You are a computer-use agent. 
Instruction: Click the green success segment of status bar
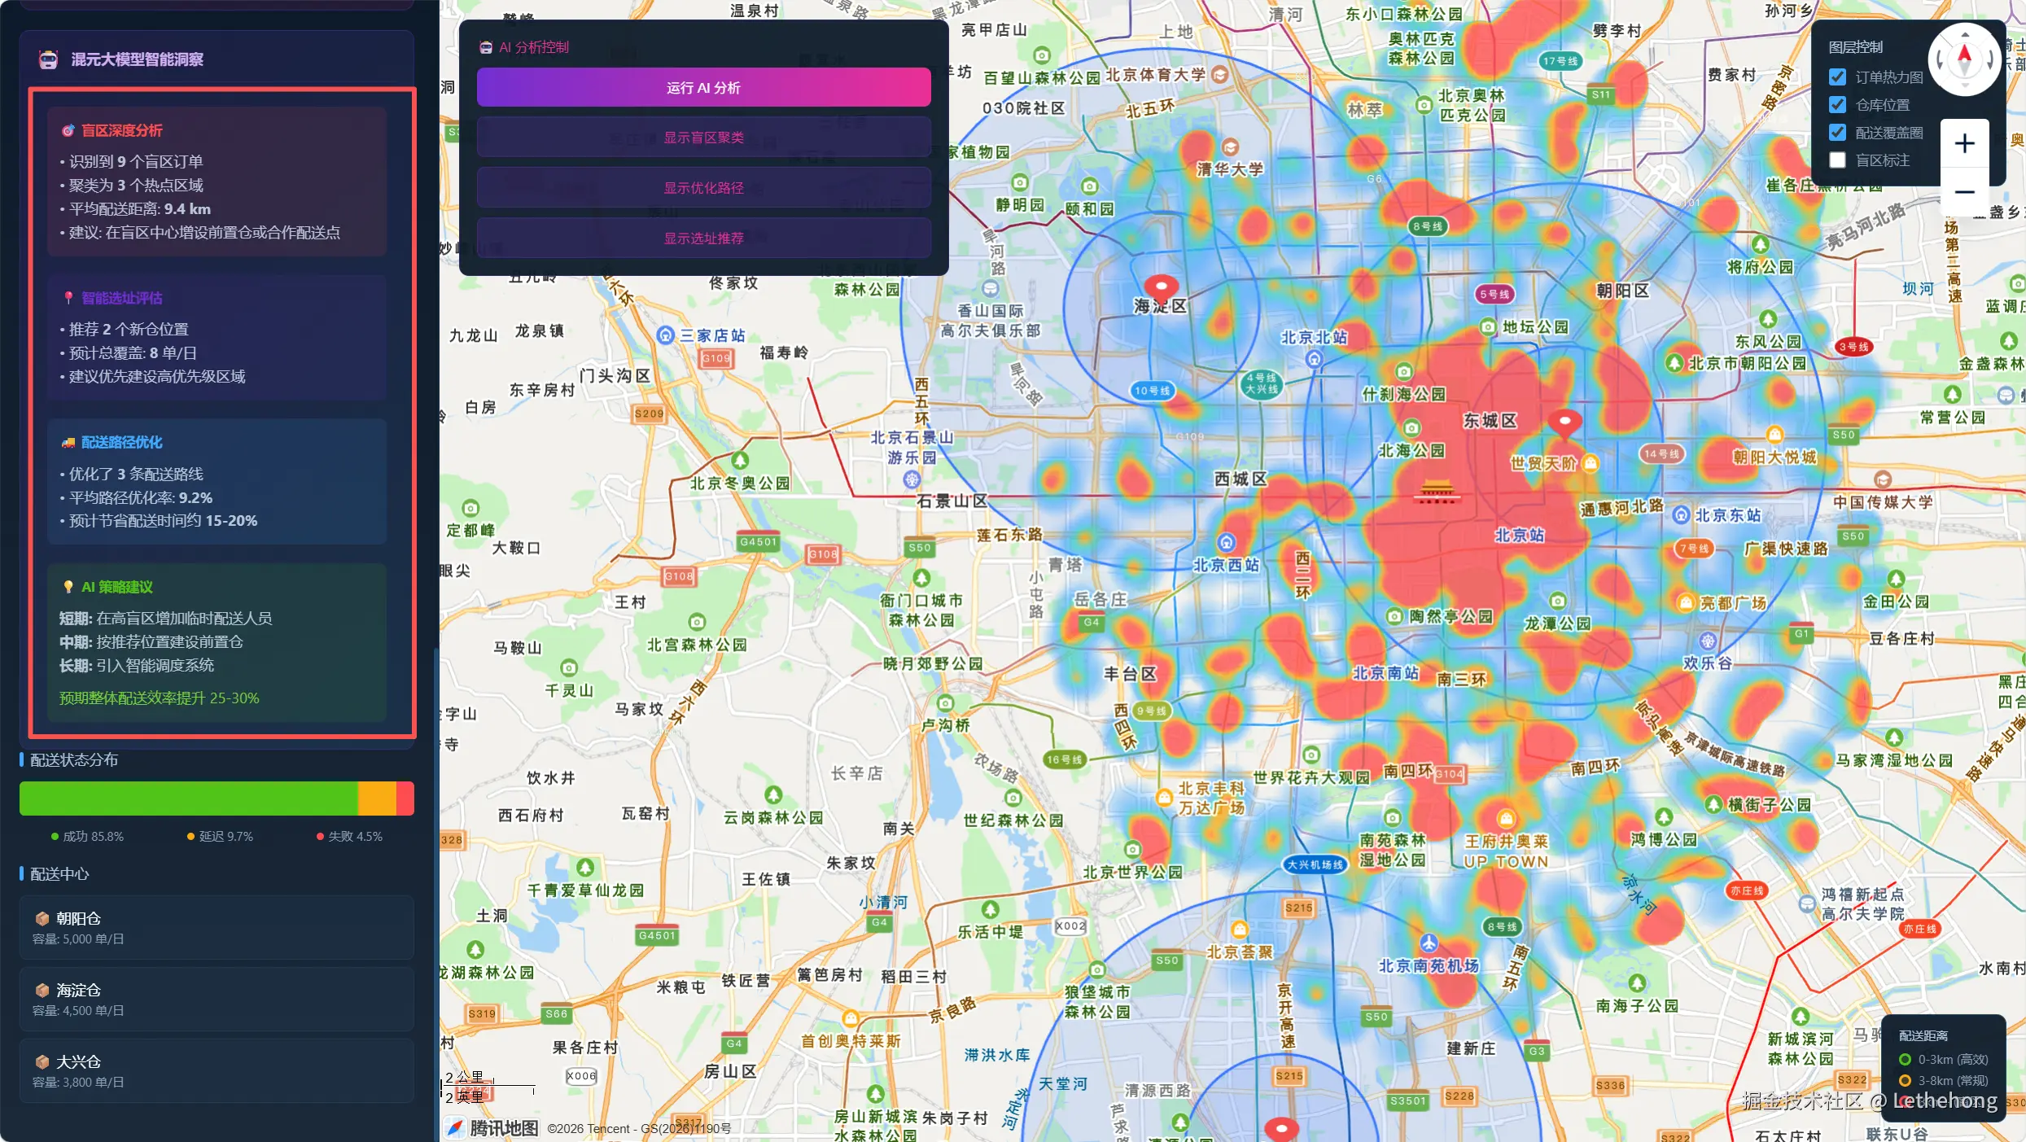188,799
